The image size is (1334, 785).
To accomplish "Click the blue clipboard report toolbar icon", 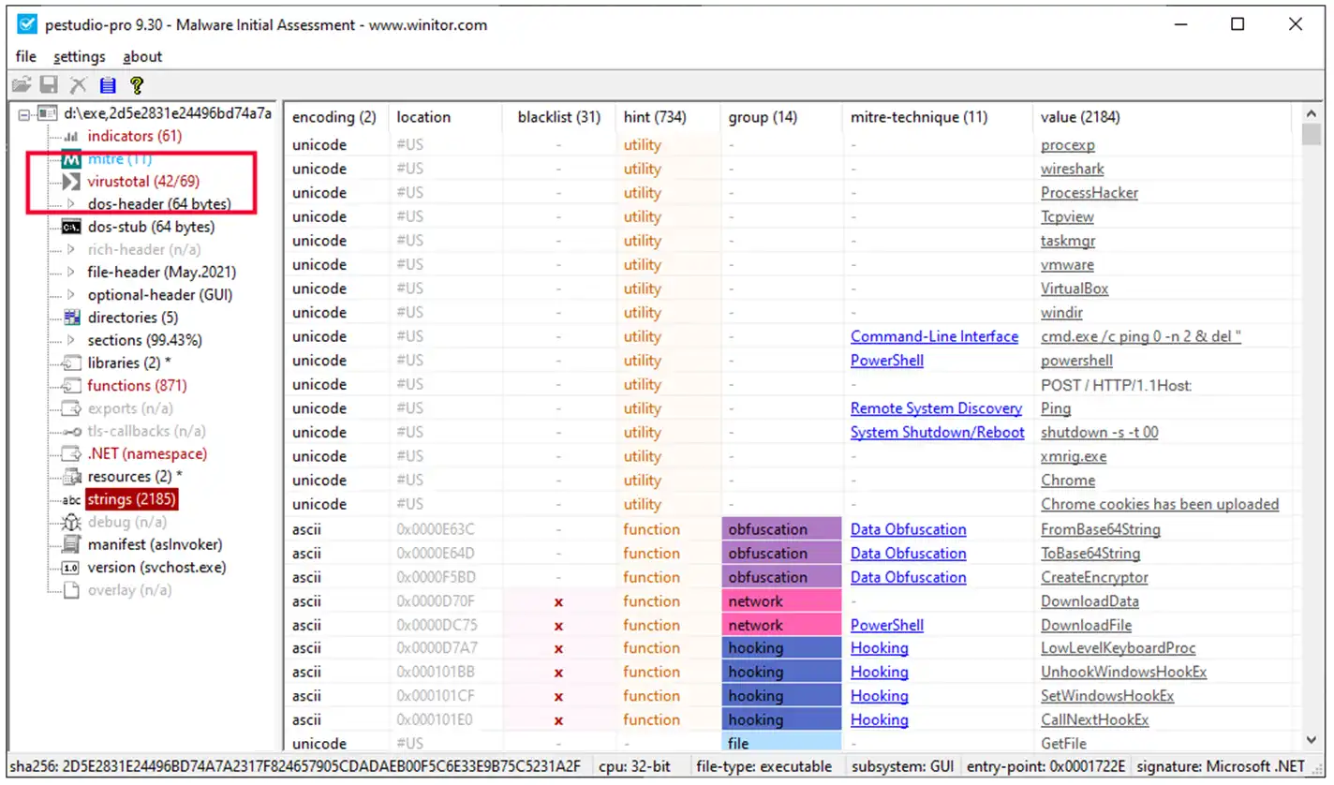I will pos(108,85).
